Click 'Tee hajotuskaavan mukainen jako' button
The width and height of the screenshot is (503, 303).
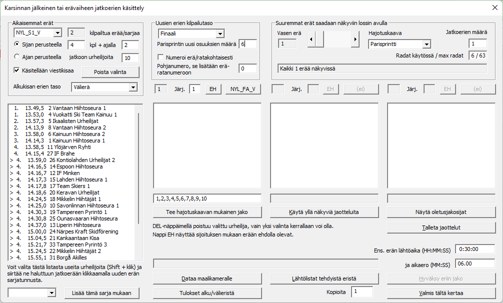(x=207, y=212)
